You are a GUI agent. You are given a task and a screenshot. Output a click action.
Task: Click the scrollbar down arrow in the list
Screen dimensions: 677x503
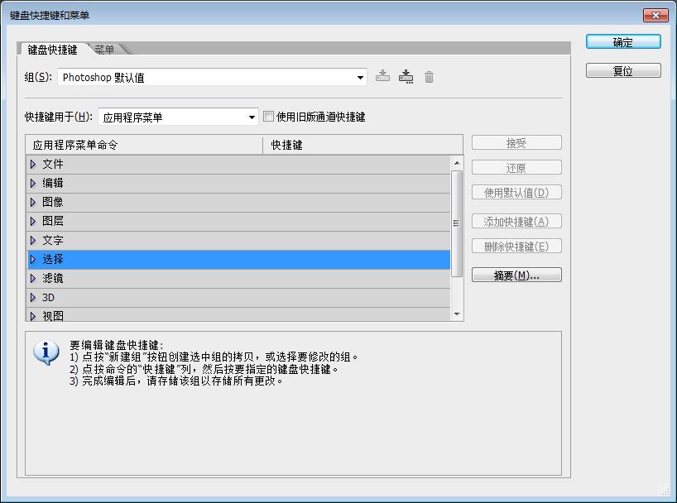point(456,314)
